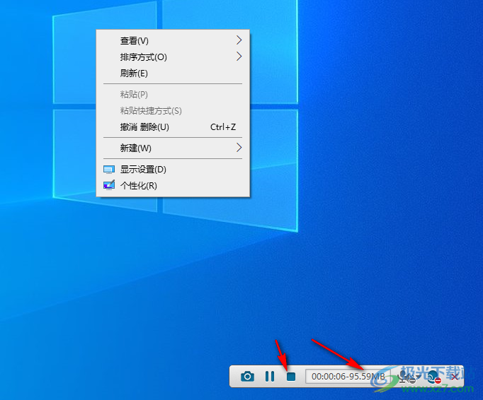Click the greyed 粘贴快捷方式(S) entry
The image size is (483, 400).
(x=173, y=111)
